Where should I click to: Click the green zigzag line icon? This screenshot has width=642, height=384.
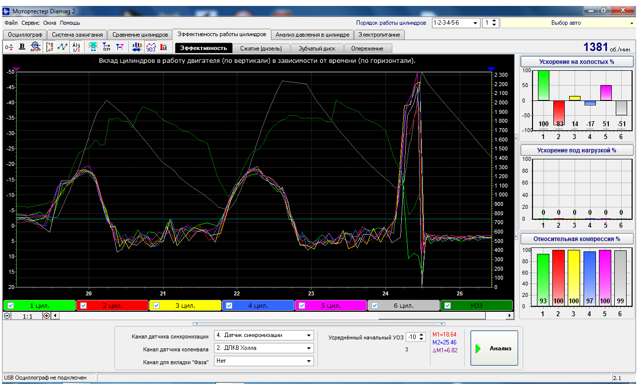(62, 47)
